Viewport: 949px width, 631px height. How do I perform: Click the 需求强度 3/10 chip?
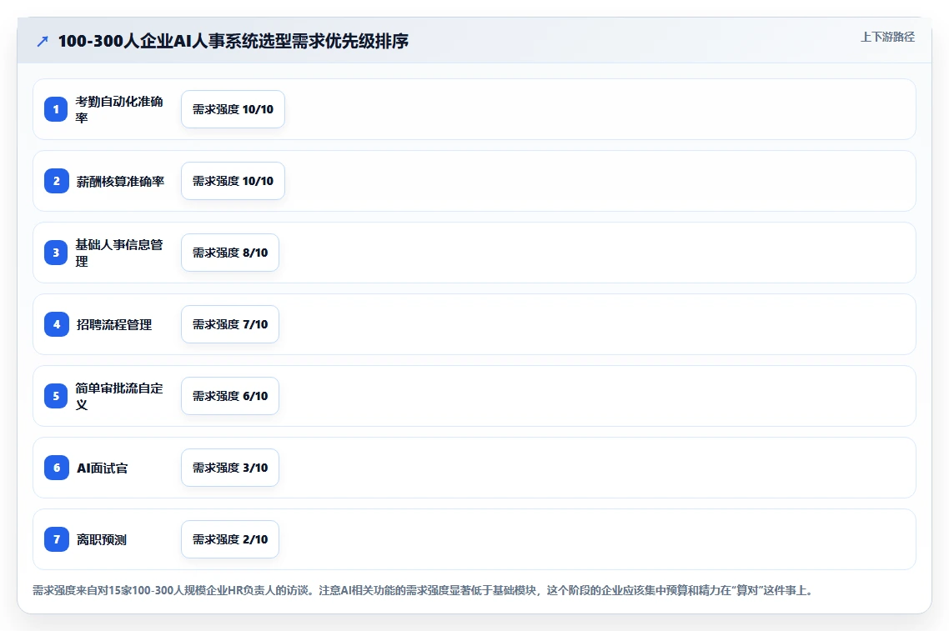point(230,468)
